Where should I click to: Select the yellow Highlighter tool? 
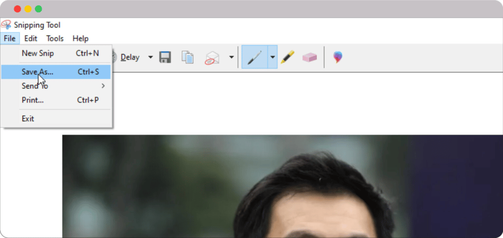tap(287, 57)
